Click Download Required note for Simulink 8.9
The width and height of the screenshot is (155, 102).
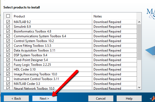(x=107, y=27)
